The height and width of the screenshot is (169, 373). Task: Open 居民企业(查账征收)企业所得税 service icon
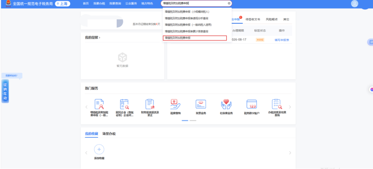pos(124,104)
